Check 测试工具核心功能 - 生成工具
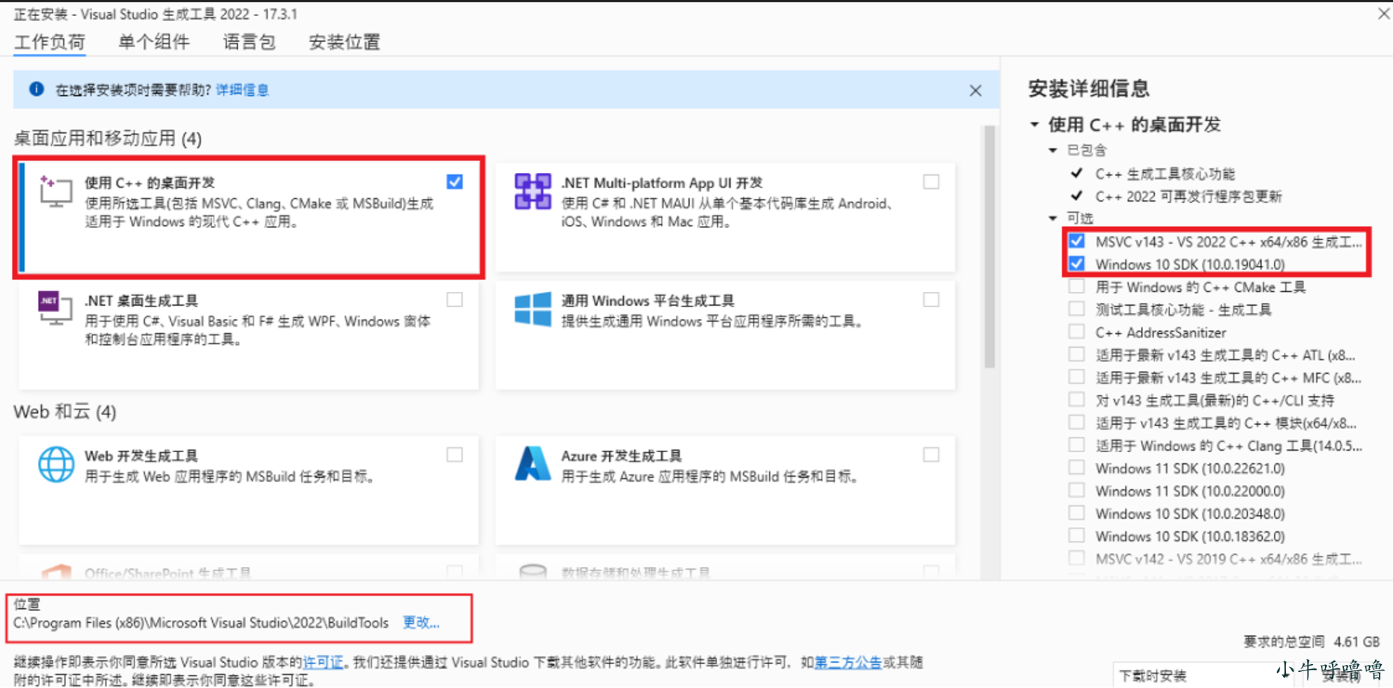1393x688 pixels. tap(1076, 309)
